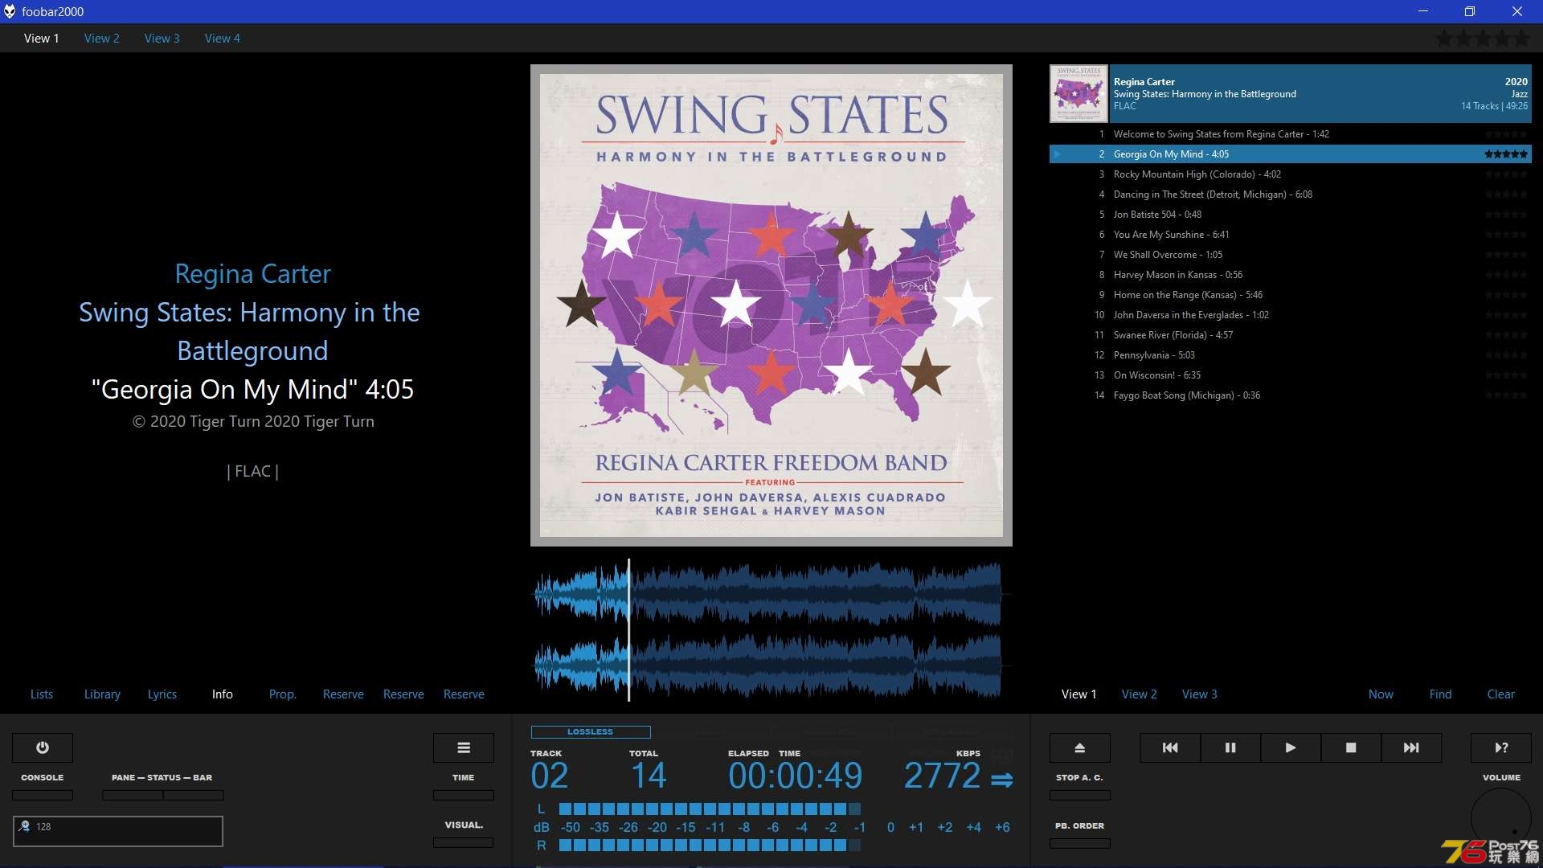Open the Lyrics panel tab
This screenshot has height=868, width=1543.
click(162, 694)
